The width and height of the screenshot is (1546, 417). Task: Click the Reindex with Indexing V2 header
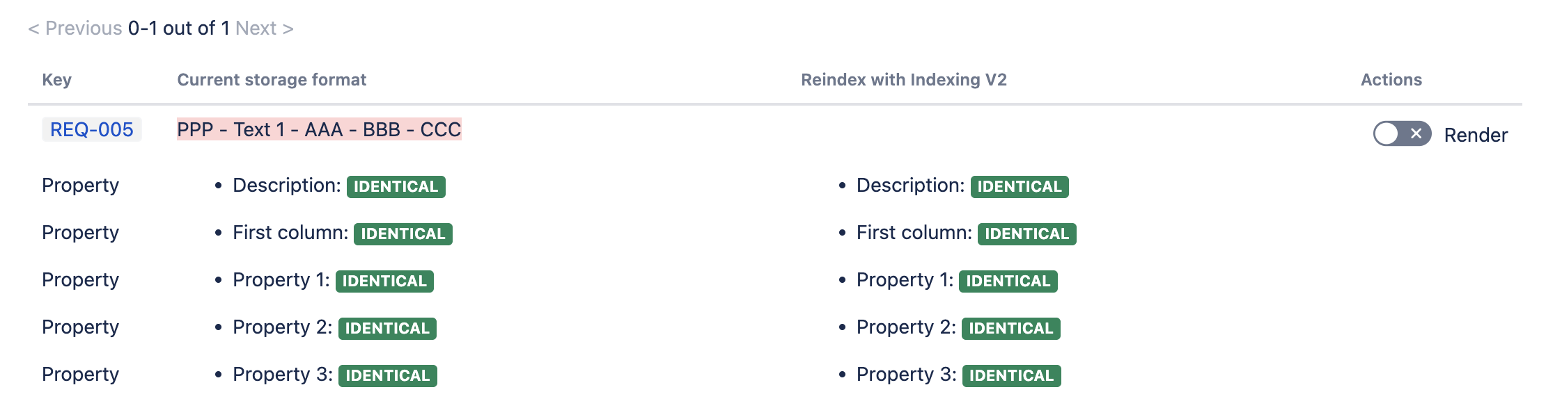903,80
